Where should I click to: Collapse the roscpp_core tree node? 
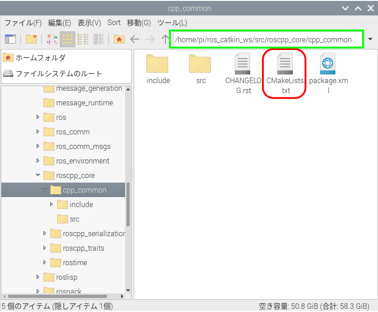[38, 175]
